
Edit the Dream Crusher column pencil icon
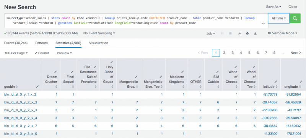[55, 72]
